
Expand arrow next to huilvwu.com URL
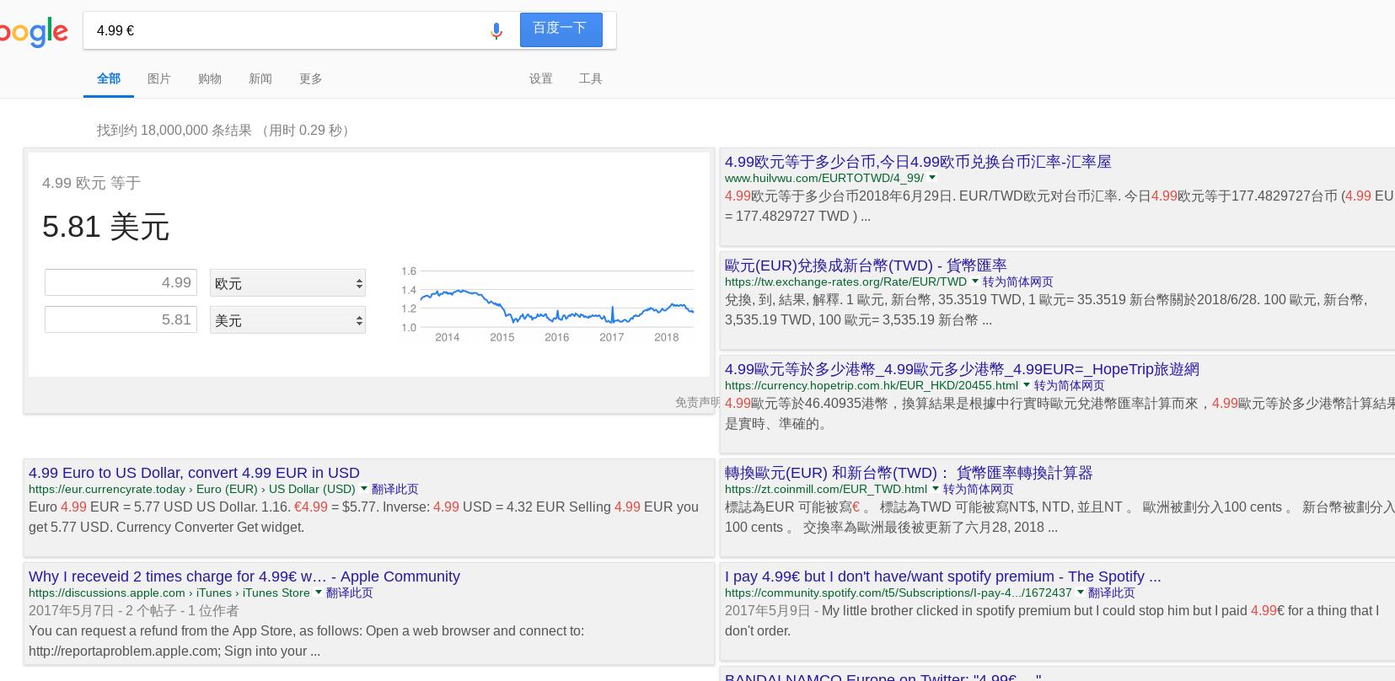point(932,178)
